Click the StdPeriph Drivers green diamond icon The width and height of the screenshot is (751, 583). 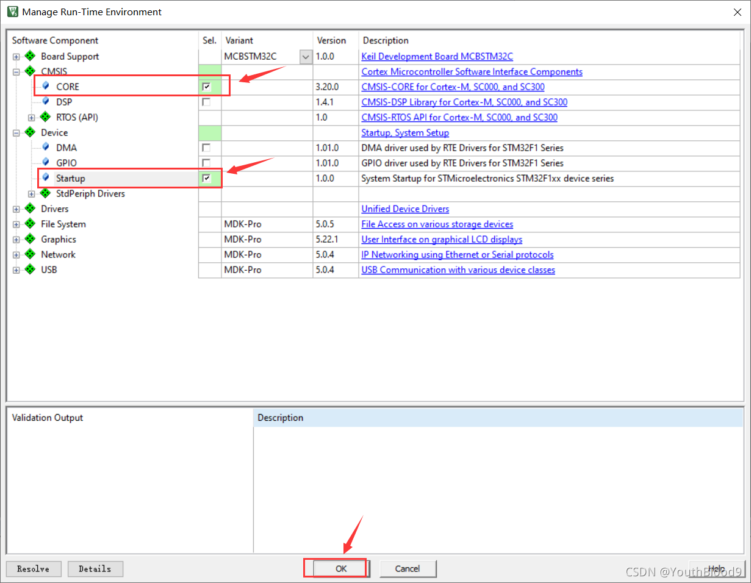(x=45, y=193)
